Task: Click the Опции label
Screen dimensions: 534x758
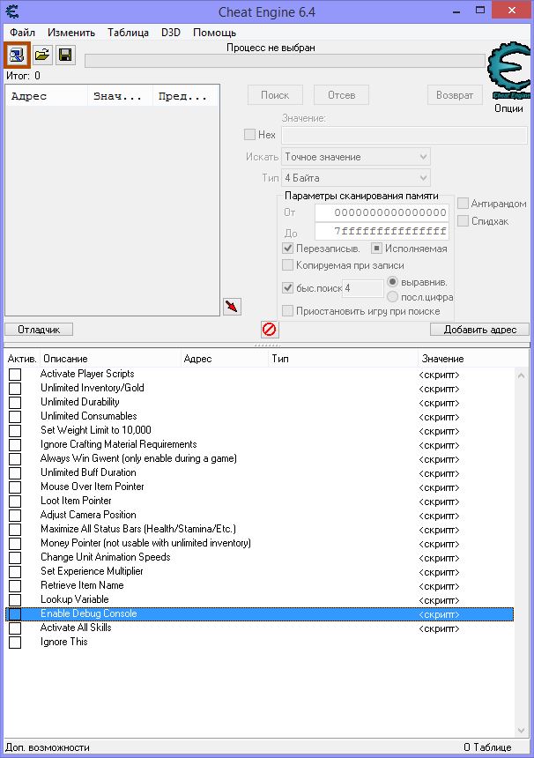Action: (508, 108)
